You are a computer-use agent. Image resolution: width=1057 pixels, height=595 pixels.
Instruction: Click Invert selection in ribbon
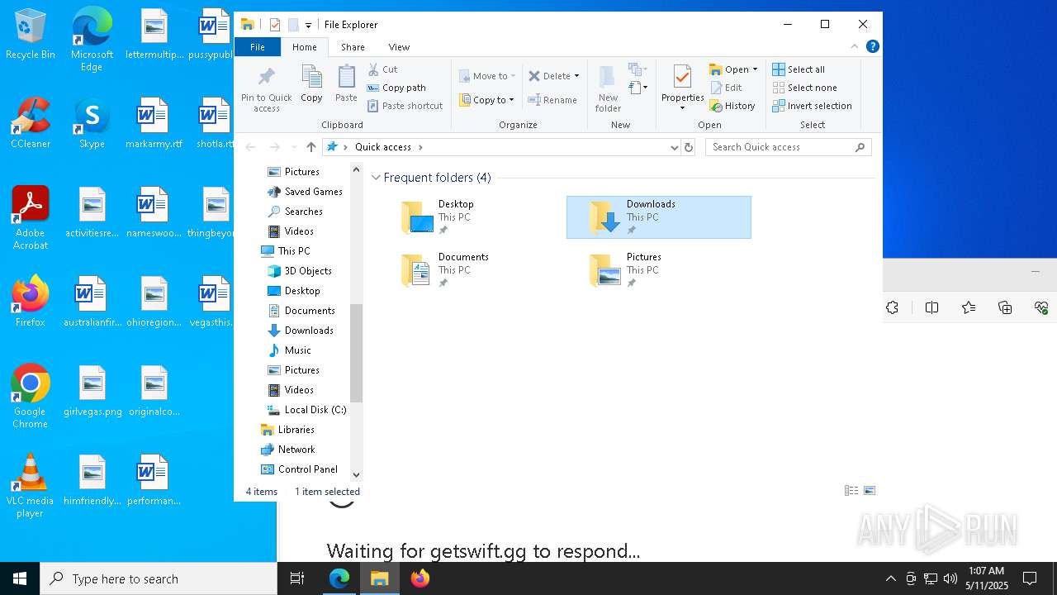[x=813, y=106]
